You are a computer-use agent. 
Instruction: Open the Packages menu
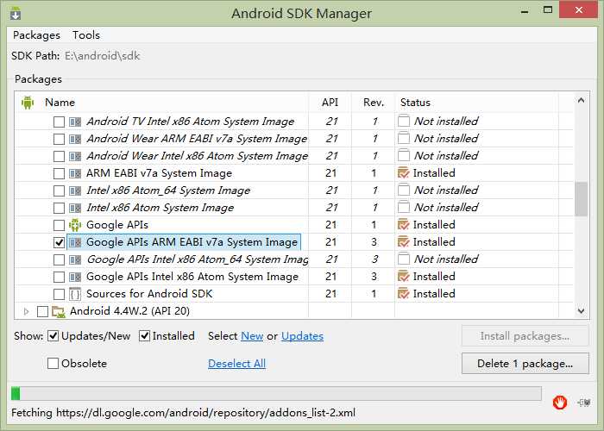click(36, 35)
